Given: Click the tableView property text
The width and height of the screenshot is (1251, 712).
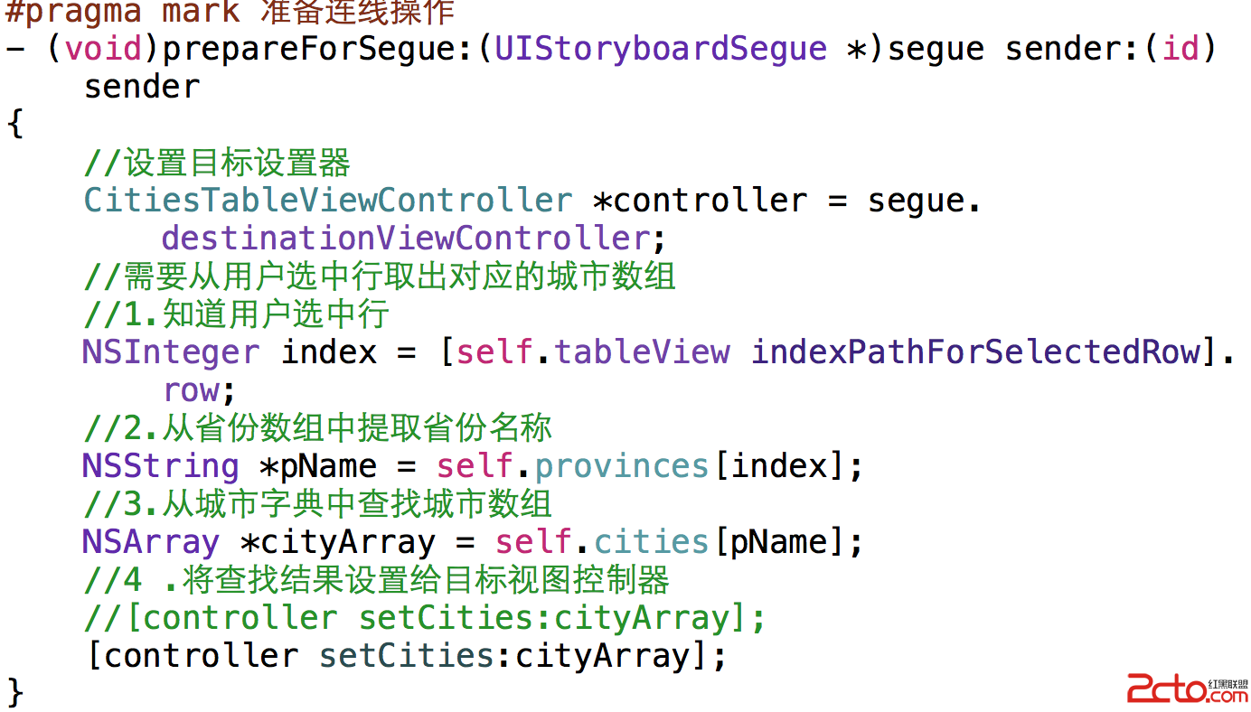Looking at the screenshot, I should 642,351.
